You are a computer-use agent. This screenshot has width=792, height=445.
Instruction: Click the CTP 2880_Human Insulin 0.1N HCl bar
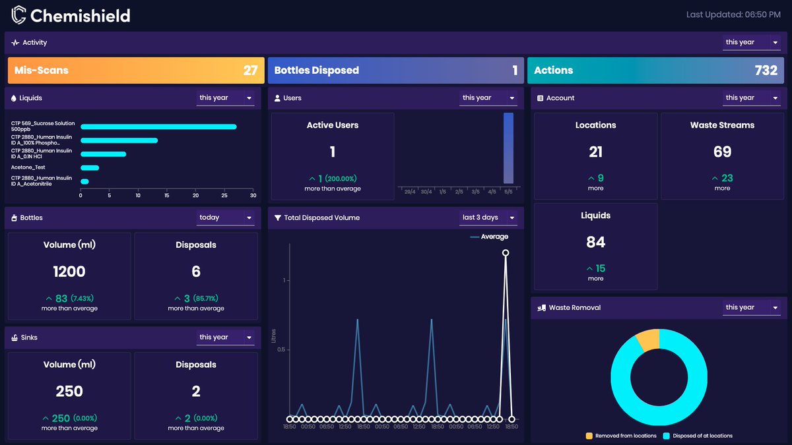click(104, 154)
